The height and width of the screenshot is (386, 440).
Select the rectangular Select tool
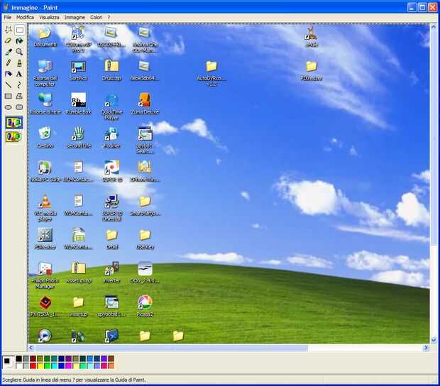coord(19,30)
